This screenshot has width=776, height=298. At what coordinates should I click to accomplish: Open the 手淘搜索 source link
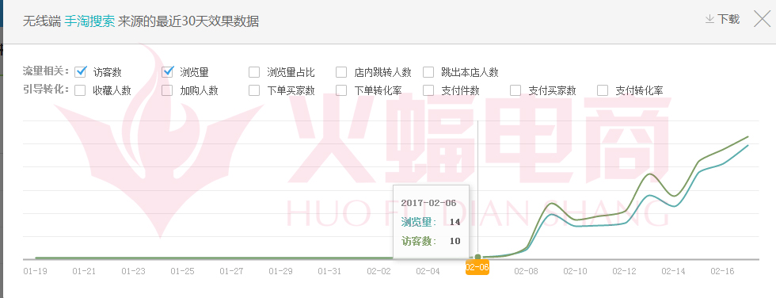[89, 21]
